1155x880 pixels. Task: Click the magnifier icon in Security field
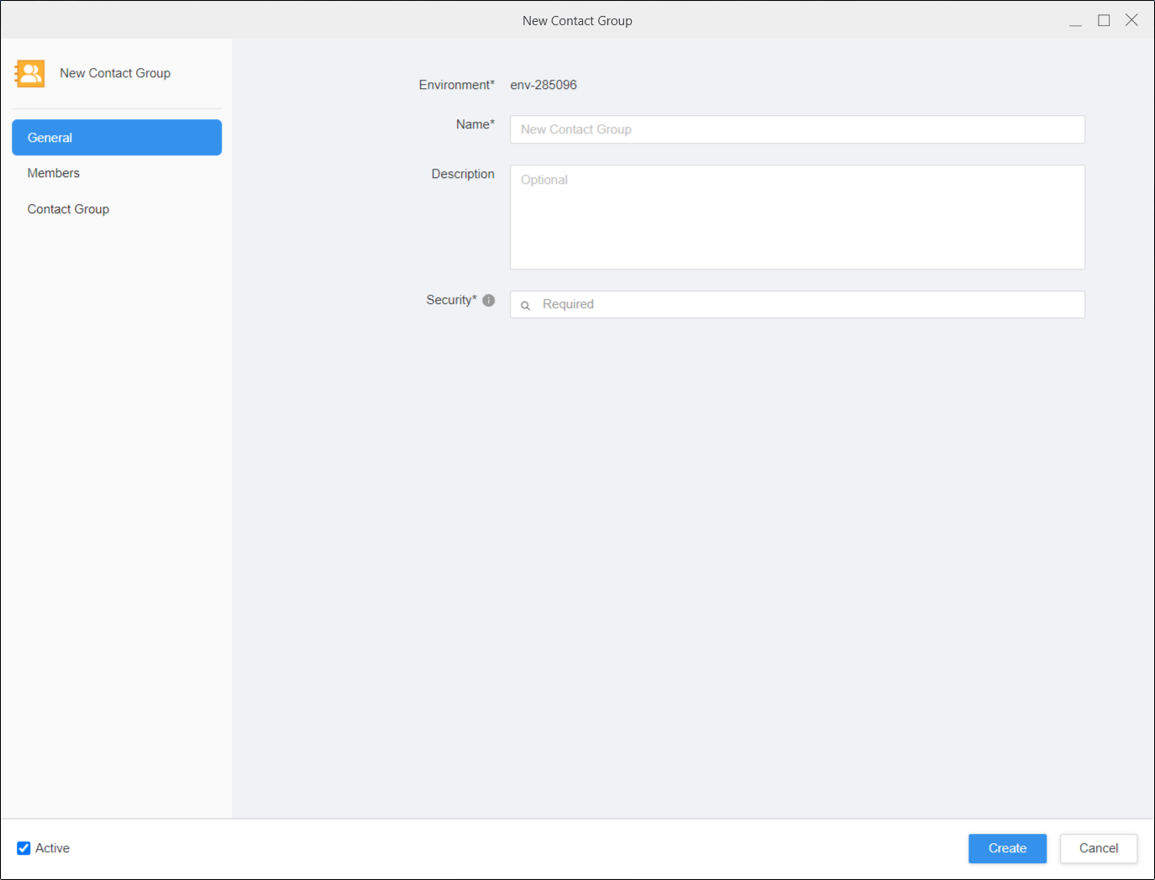pos(526,306)
